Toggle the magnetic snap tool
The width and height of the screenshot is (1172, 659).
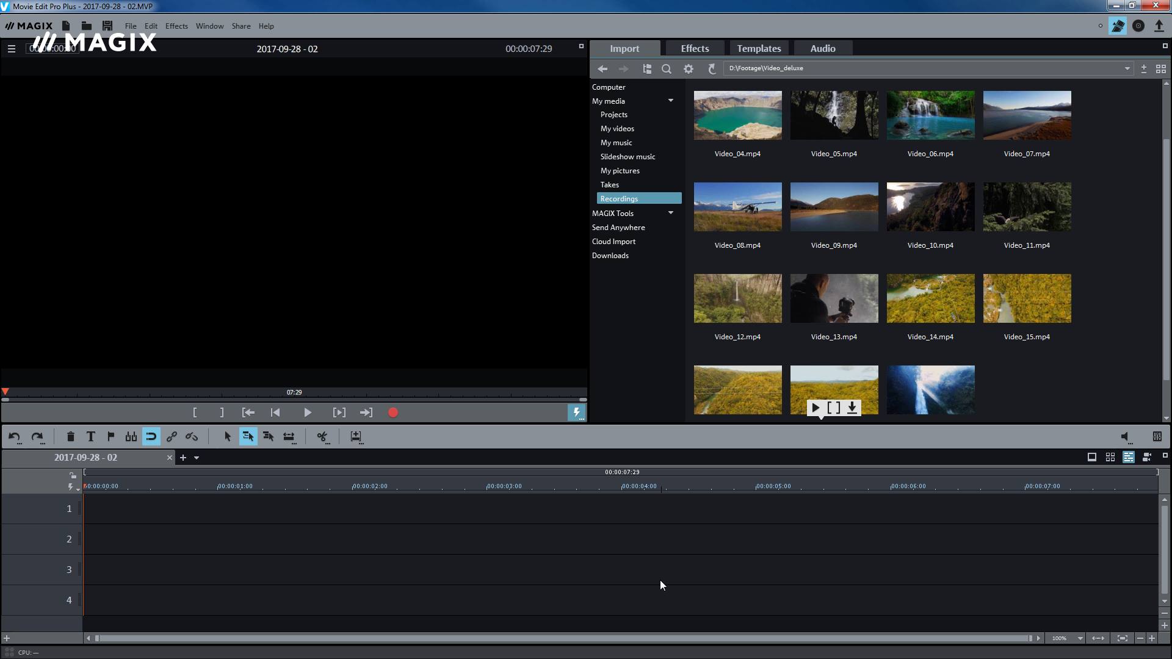pos(151,436)
